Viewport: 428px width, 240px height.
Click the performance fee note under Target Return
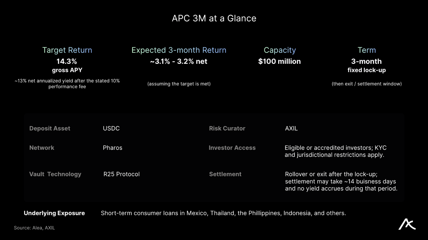[67, 84]
